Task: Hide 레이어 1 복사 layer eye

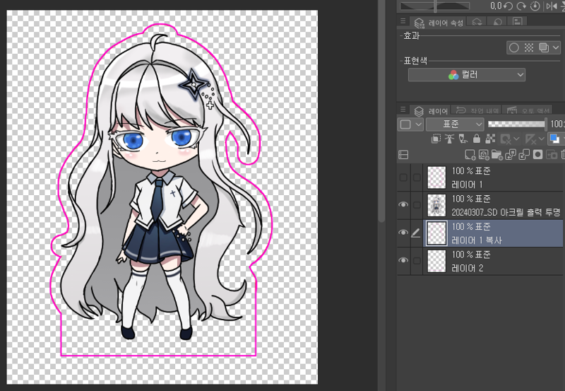Action: click(403, 233)
